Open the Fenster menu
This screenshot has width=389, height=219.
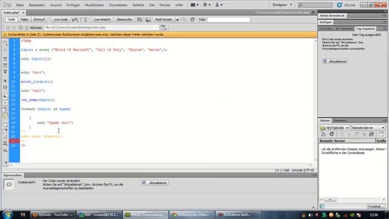165,5
